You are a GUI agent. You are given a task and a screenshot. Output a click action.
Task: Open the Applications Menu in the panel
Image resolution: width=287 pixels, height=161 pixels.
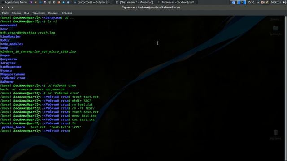pyautogui.click(x=14, y=2)
